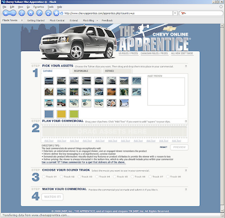Click the WATCH IT! button
Screen dimensions: 225x218
52,197
